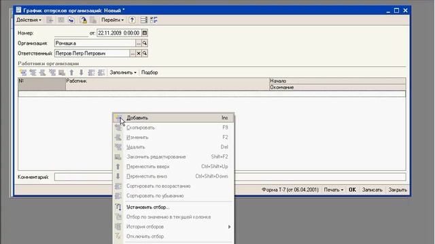This screenshot has width=435, height=244.
Task: Choose Сортировать по убыванию menu entry
Action: pos(173,196)
